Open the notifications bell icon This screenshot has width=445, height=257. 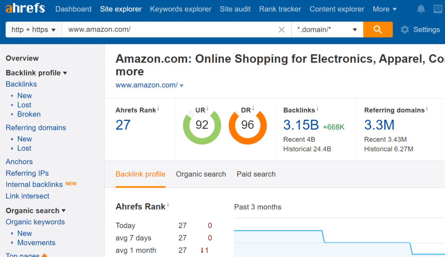click(x=421, y=9)
